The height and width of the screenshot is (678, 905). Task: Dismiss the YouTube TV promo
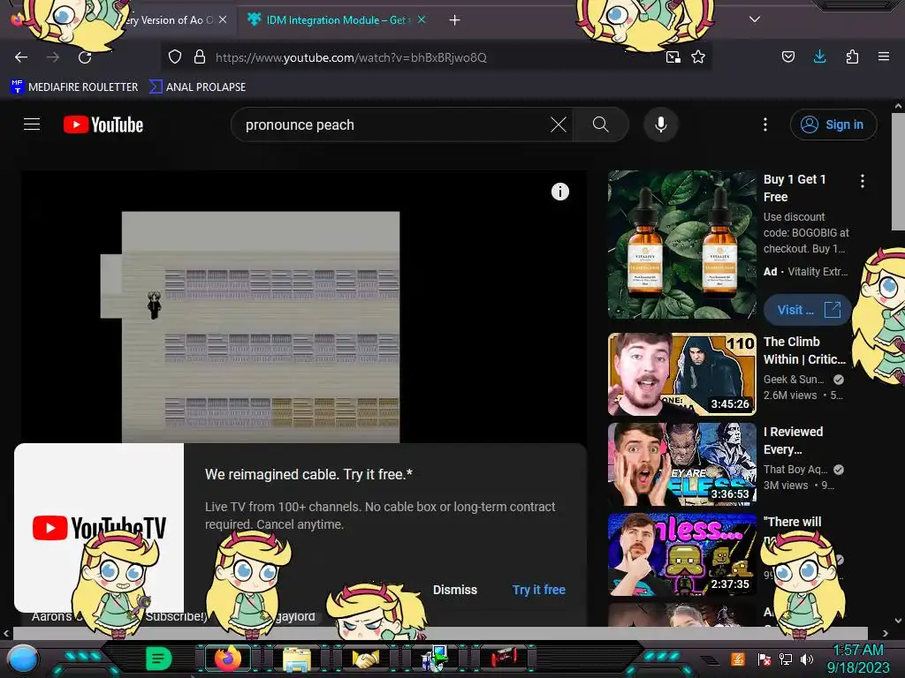pyautogui.click(x=455, y=590)
